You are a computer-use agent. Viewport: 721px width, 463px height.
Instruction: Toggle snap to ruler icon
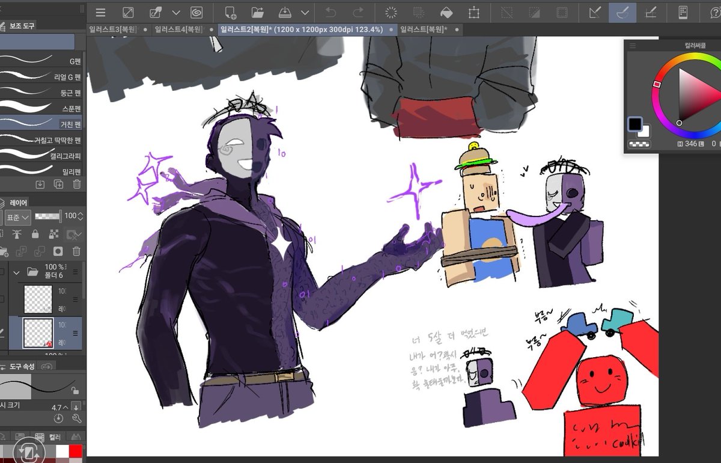pyautogui.click(x=595, y=12)
